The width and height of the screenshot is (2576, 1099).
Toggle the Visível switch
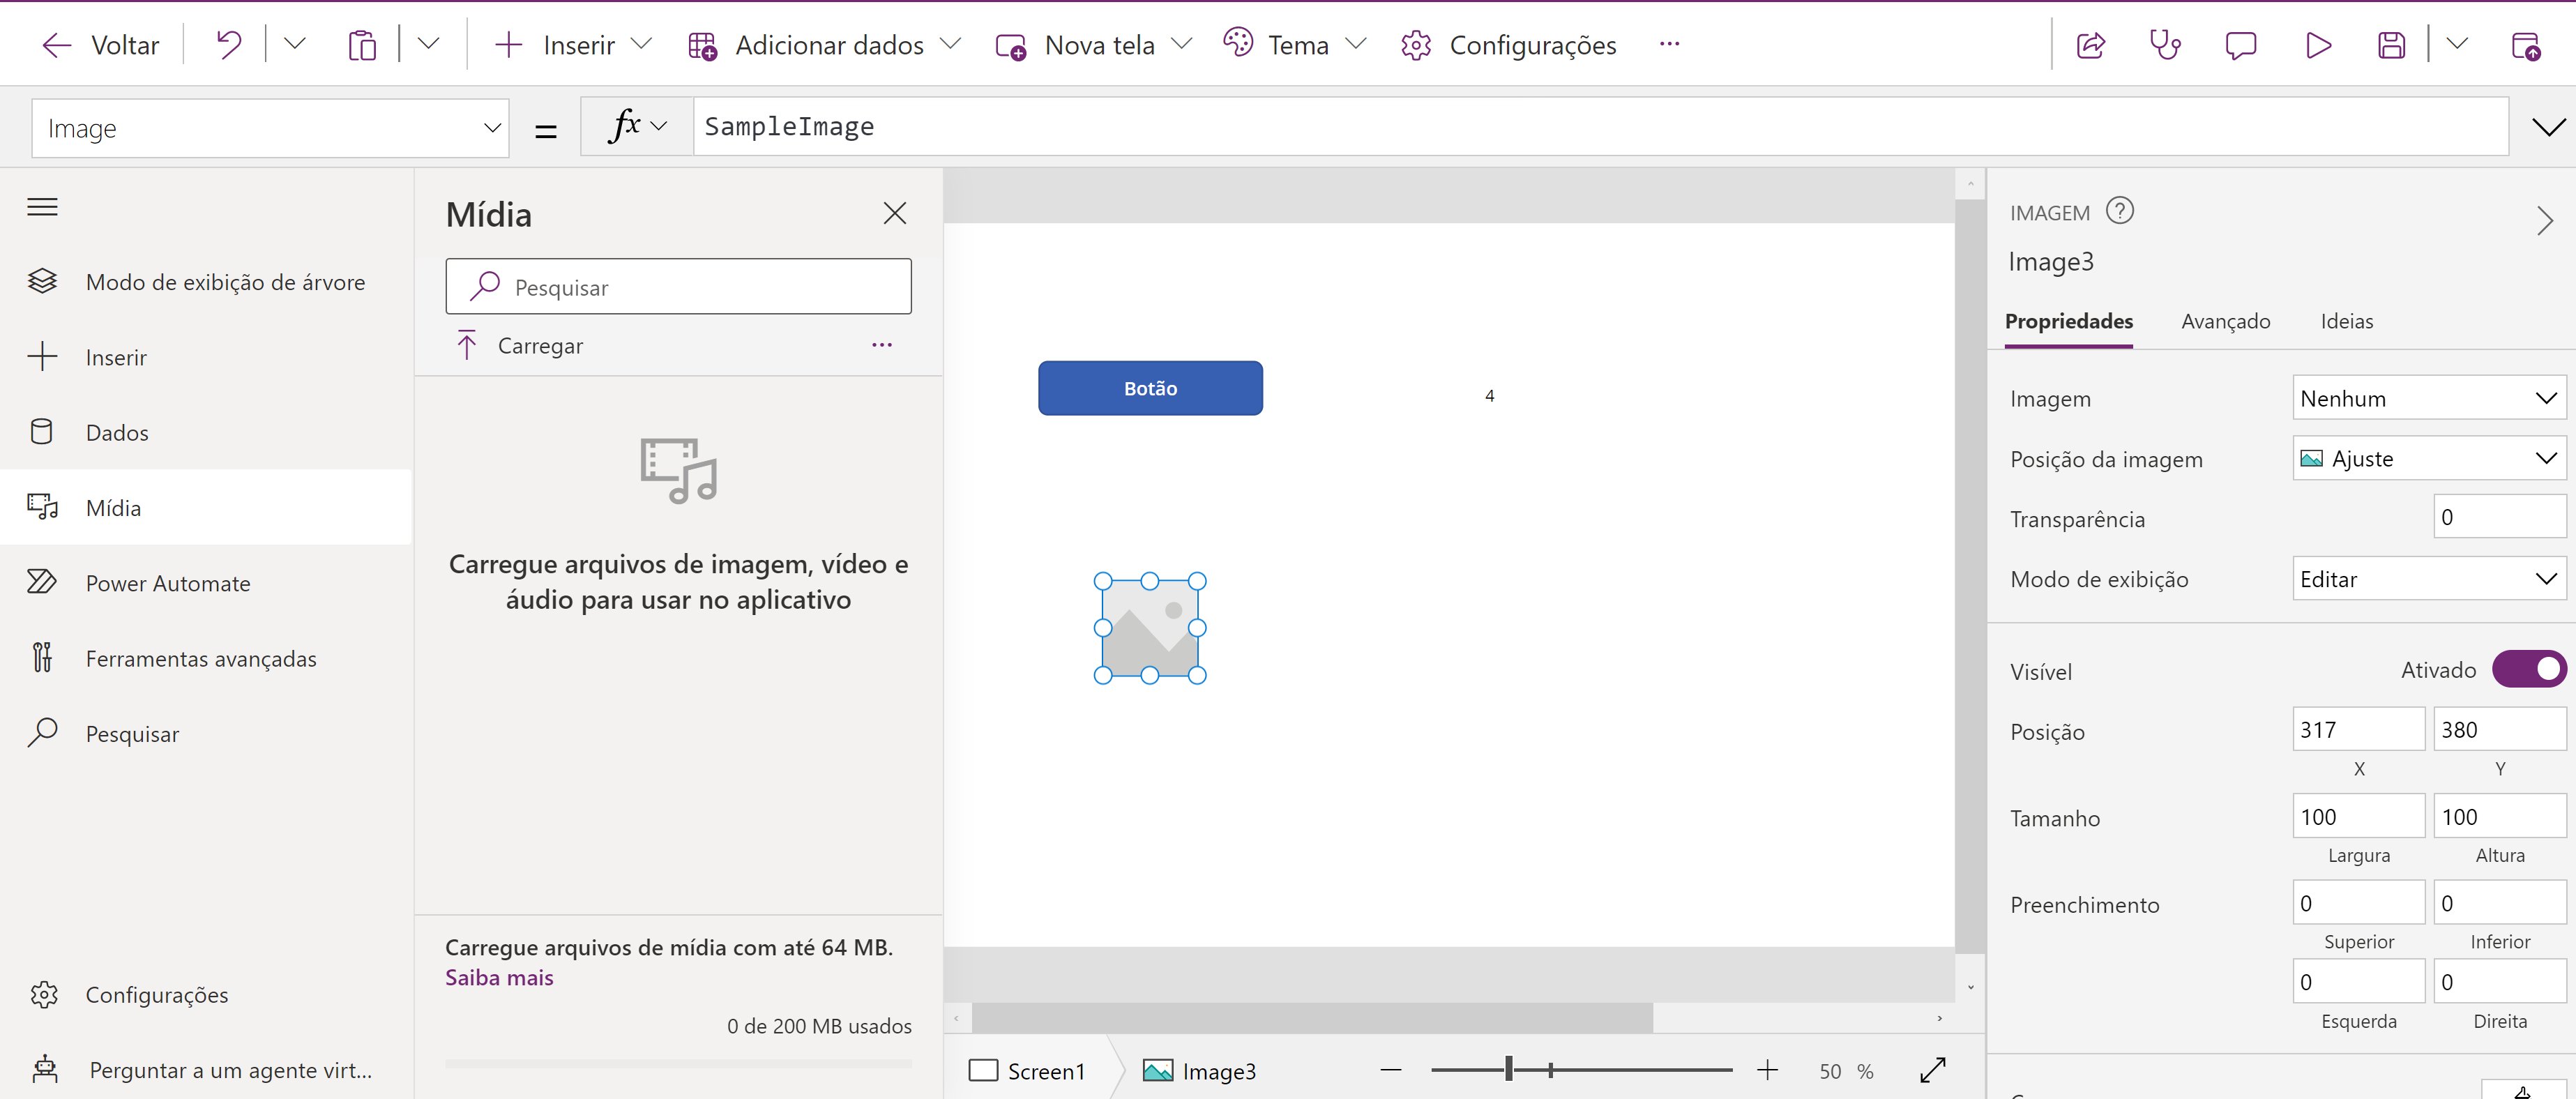[2528, 669]
